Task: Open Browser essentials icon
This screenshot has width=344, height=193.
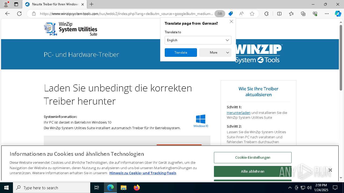Action: coord(315,14)
